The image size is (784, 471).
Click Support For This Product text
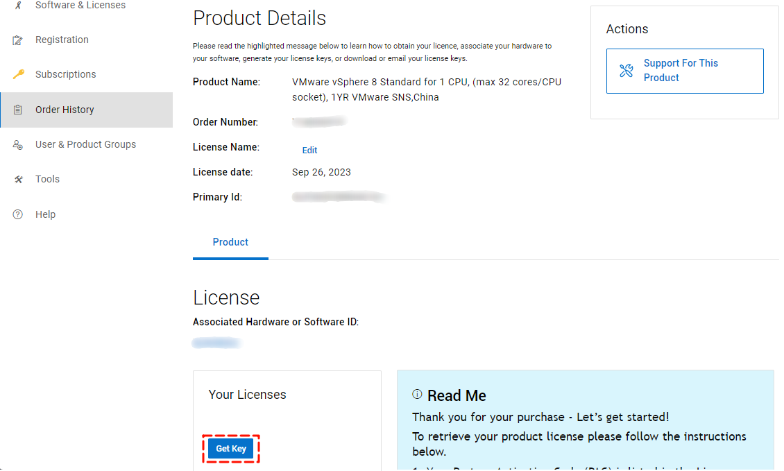681,70
